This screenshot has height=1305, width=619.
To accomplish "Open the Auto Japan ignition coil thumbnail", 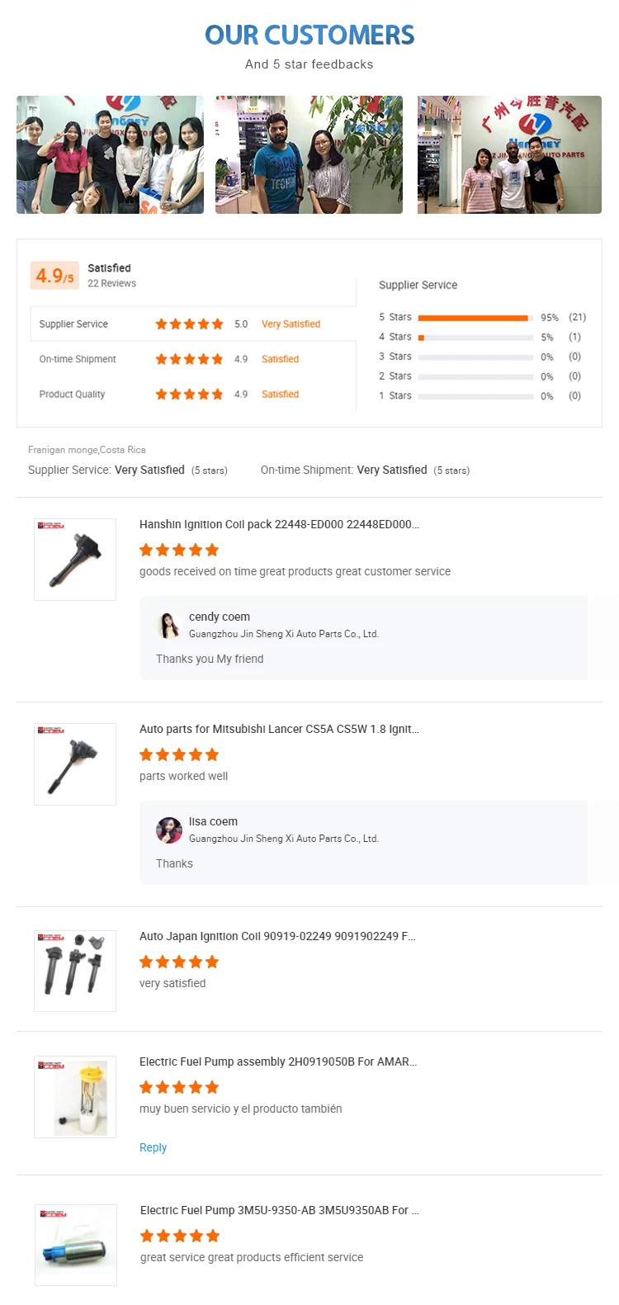I will (75, 971).
